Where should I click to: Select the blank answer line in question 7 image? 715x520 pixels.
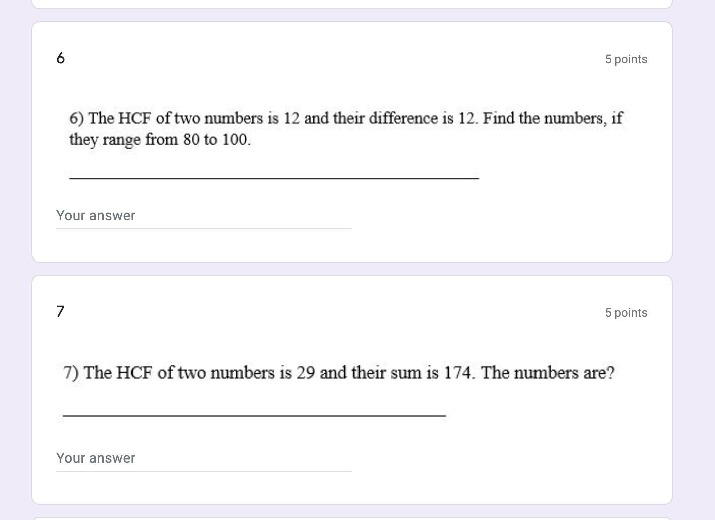[254, 415]
